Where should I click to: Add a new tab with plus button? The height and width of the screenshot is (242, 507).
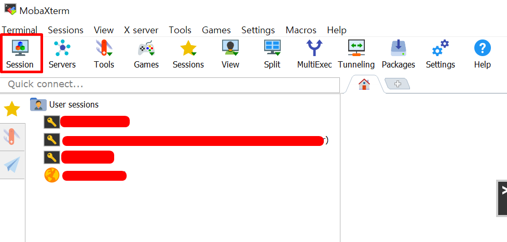click(x=398, y=84)
